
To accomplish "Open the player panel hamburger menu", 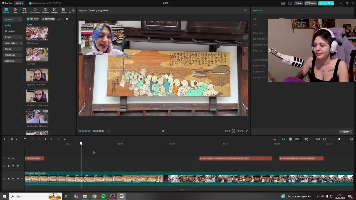I will [x=245, y=11].
